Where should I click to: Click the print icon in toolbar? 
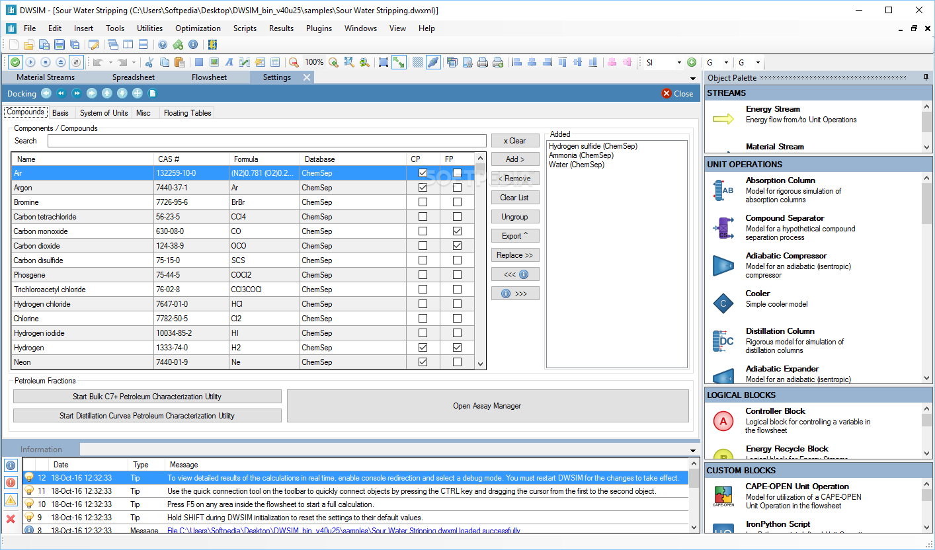[x=483, y=62]
